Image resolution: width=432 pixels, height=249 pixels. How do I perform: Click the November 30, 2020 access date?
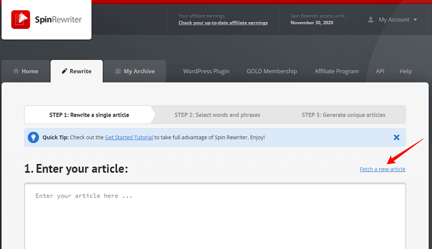click(312, 23)
